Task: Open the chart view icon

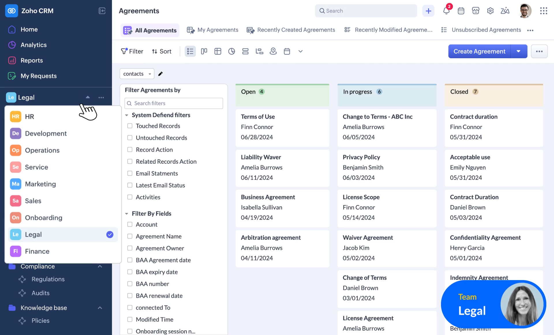Action: coord(231,51)
